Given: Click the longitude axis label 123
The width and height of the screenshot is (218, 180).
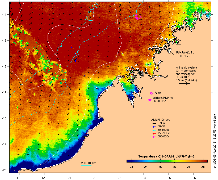Looking at the screenshot, I should [x=119, y=178].
